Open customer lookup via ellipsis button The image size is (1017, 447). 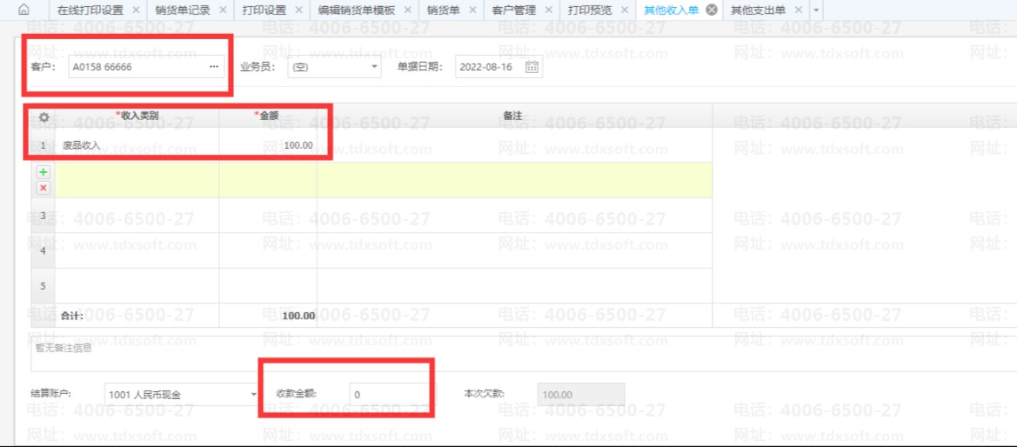pos(214,67)
